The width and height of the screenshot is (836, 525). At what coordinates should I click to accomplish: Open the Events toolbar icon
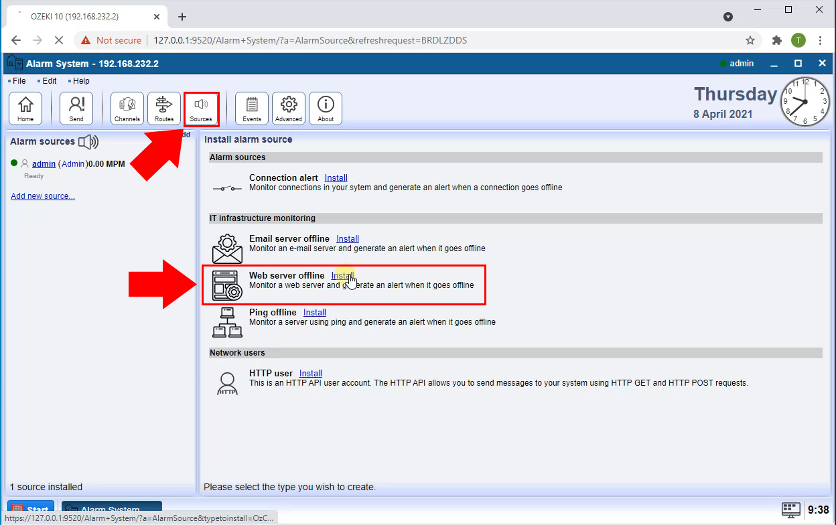tap(252, 108)
